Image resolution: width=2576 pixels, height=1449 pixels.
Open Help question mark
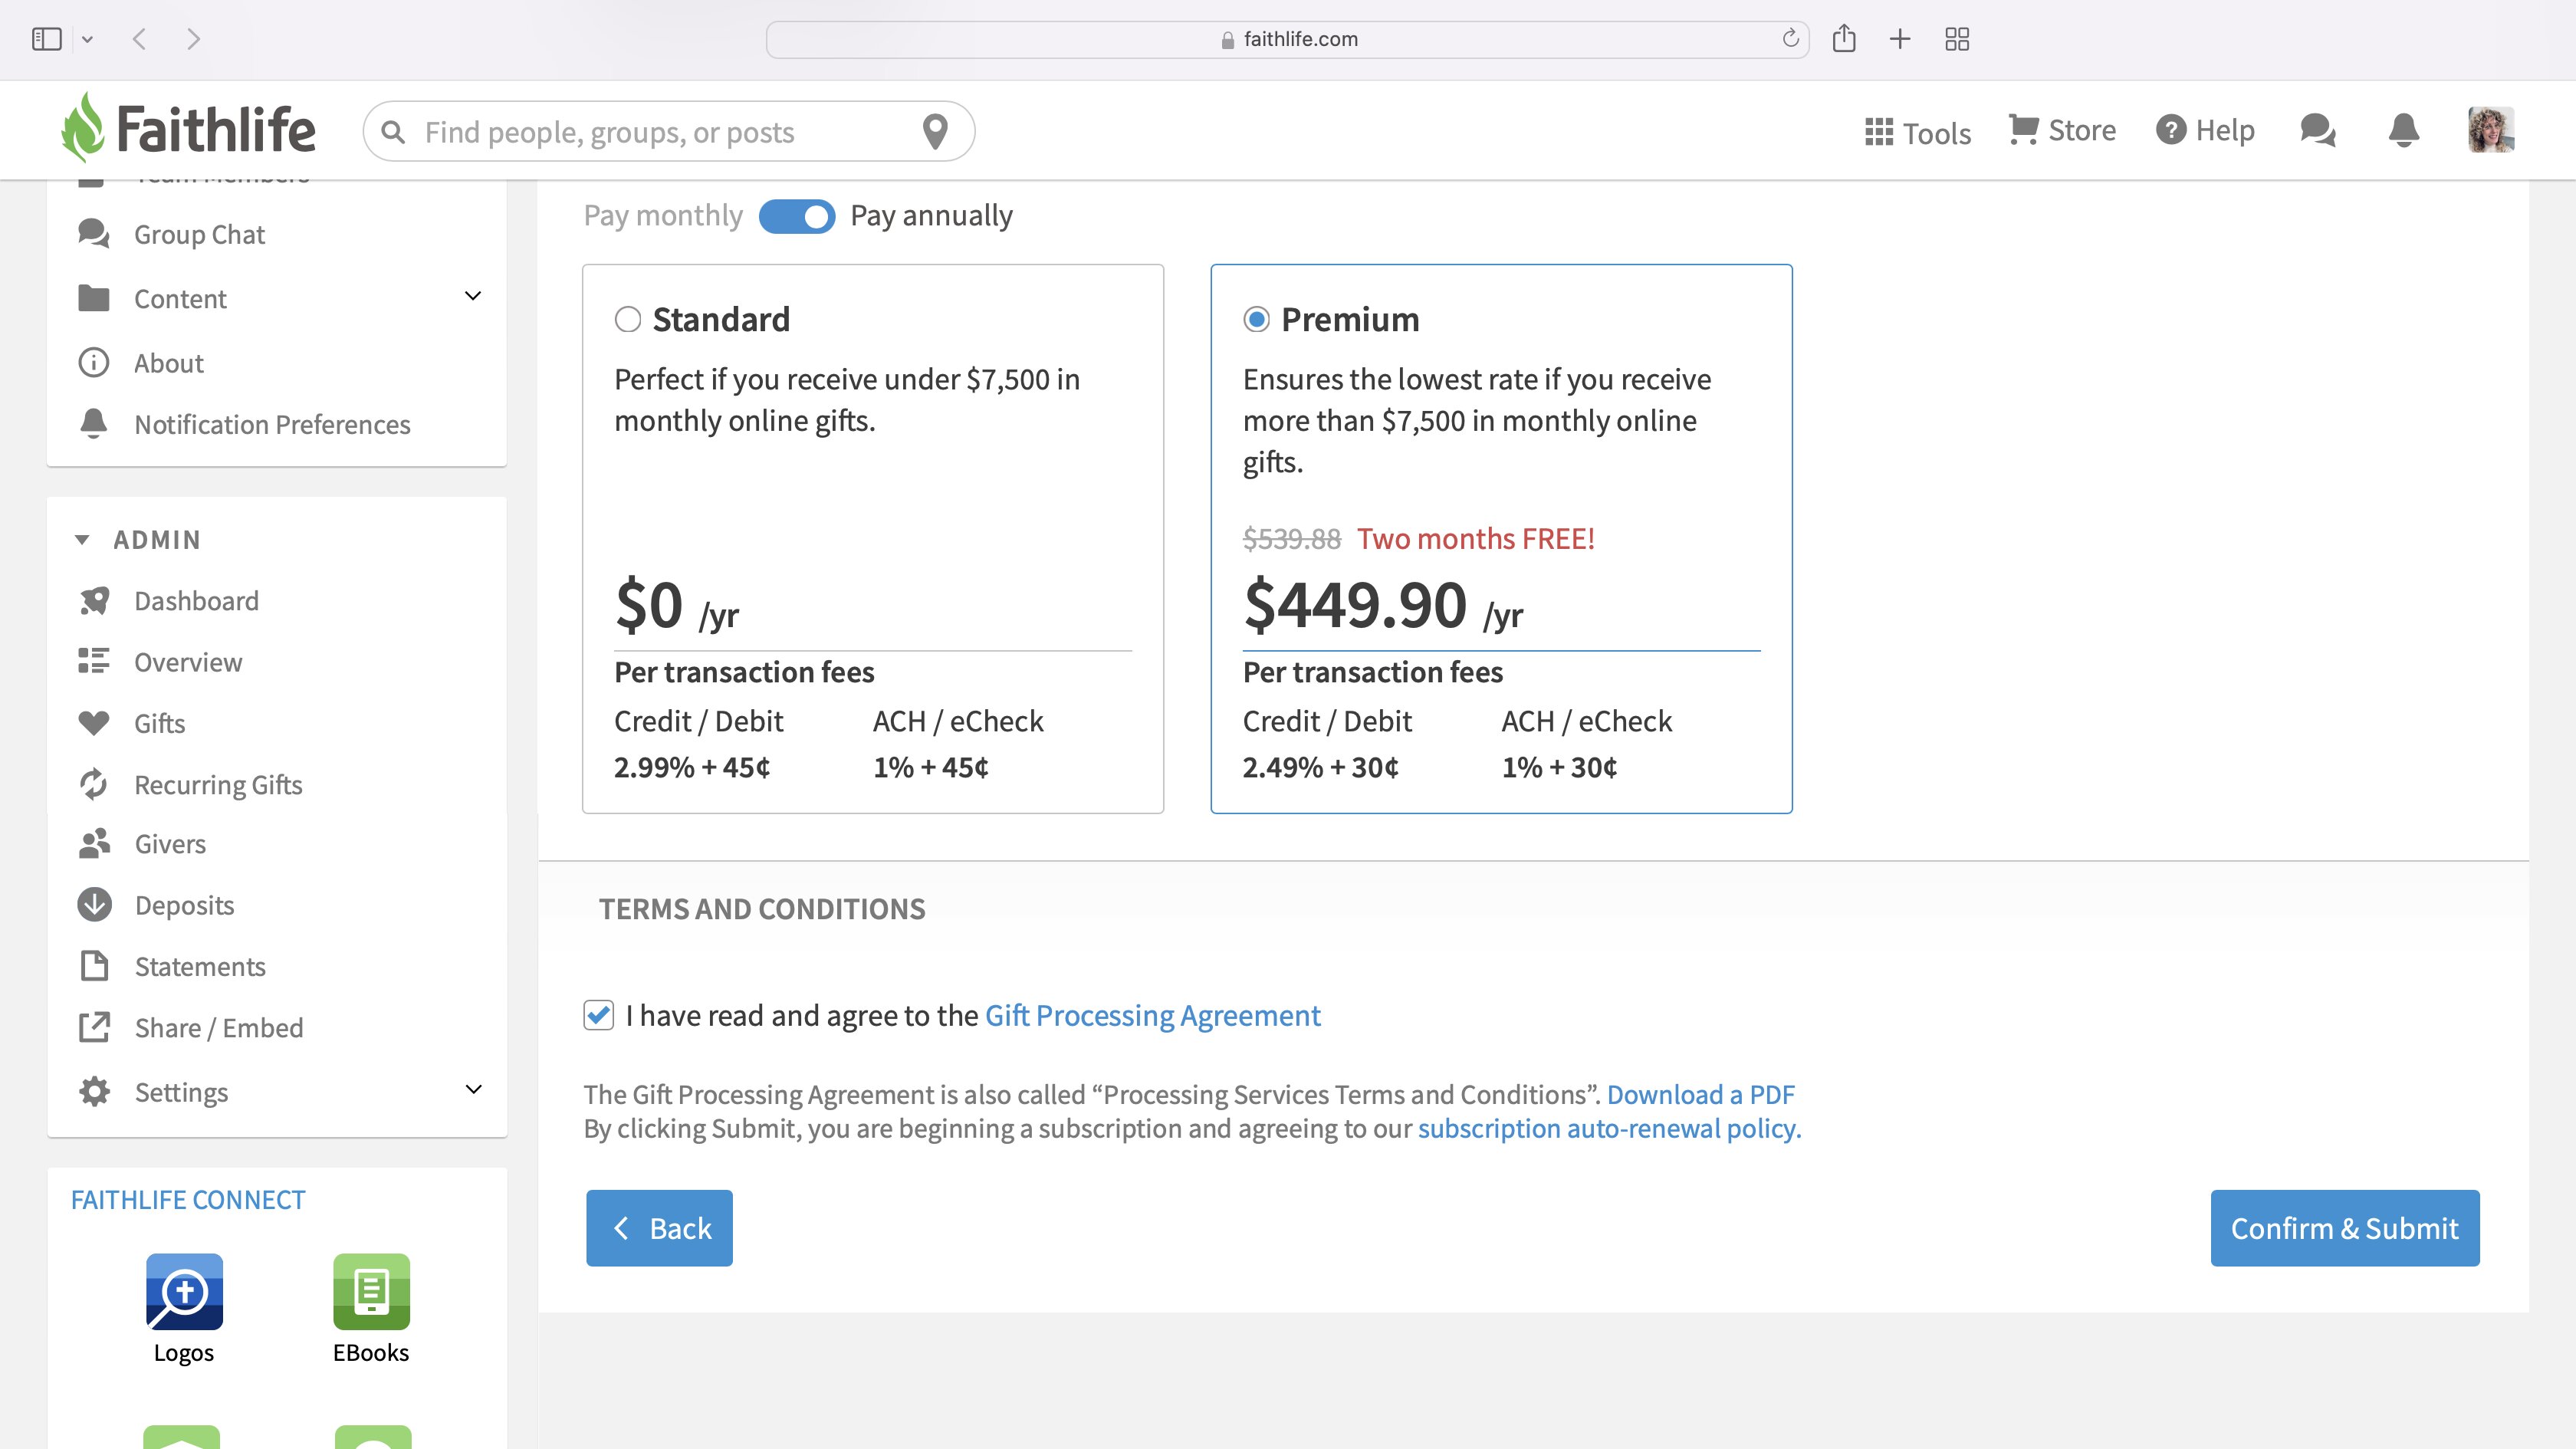click(2205, 130)
